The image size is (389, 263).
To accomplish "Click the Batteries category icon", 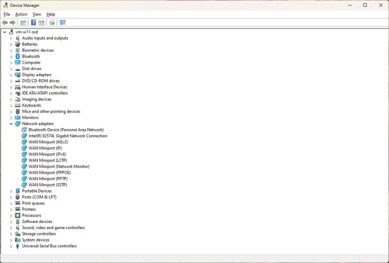I will pos(18,44).
